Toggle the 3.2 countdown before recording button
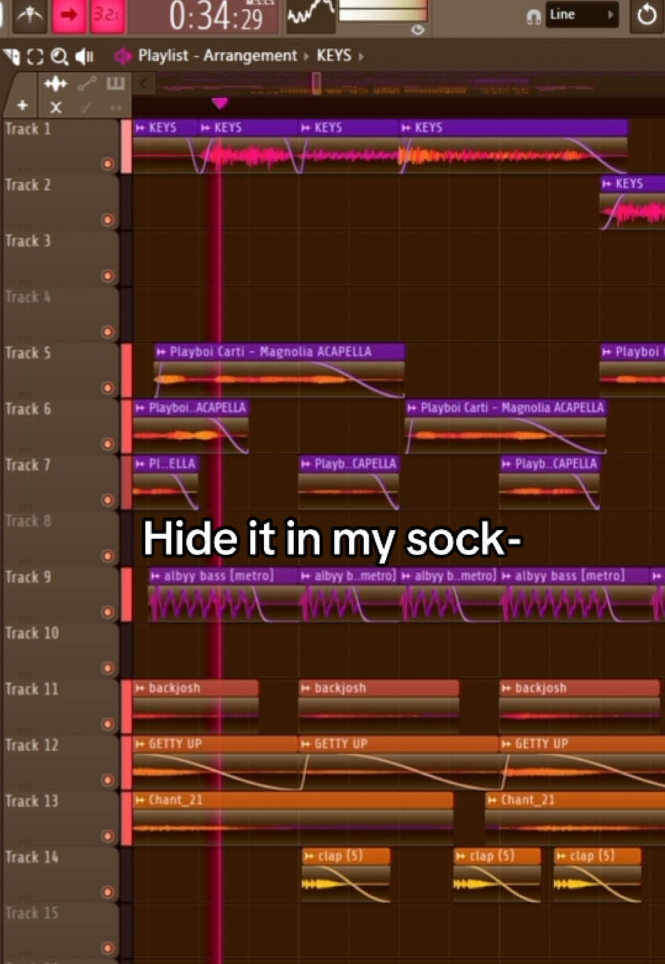The height and width of the screenshot is (964, 665). click(x=107, y=15)
